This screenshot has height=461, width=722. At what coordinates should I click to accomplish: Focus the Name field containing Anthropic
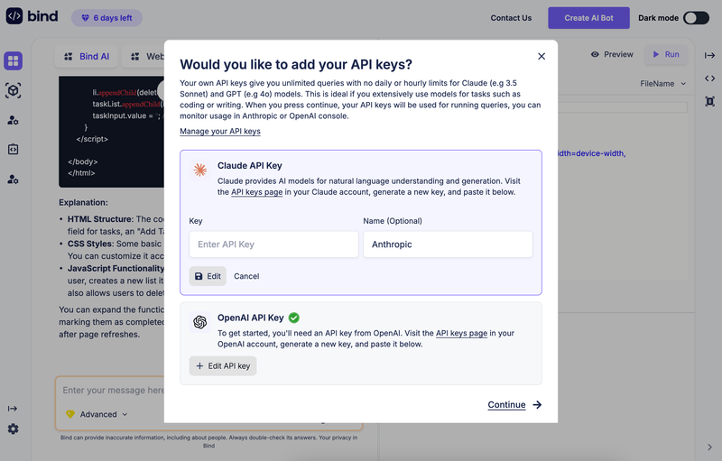448,244
